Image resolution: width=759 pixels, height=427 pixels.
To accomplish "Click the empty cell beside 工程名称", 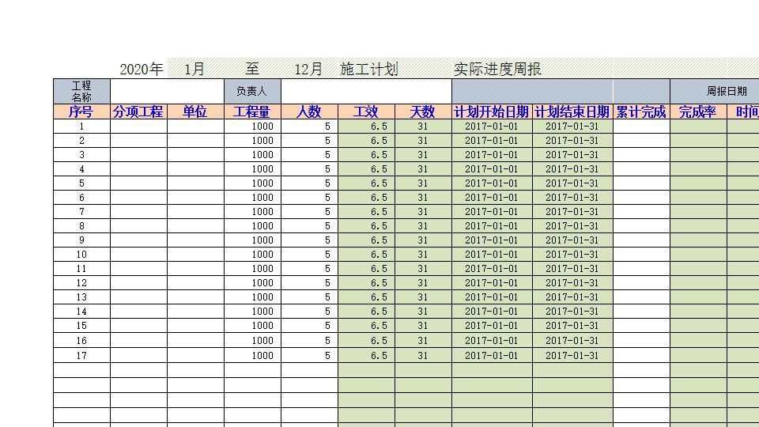I will click(x=167, y=91).
